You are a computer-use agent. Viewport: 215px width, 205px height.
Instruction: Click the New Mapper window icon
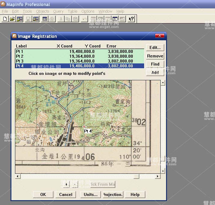101,19
